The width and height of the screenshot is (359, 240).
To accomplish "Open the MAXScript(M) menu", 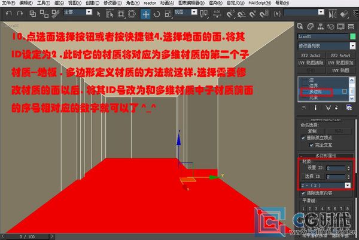I will click(x=260, y=3).
